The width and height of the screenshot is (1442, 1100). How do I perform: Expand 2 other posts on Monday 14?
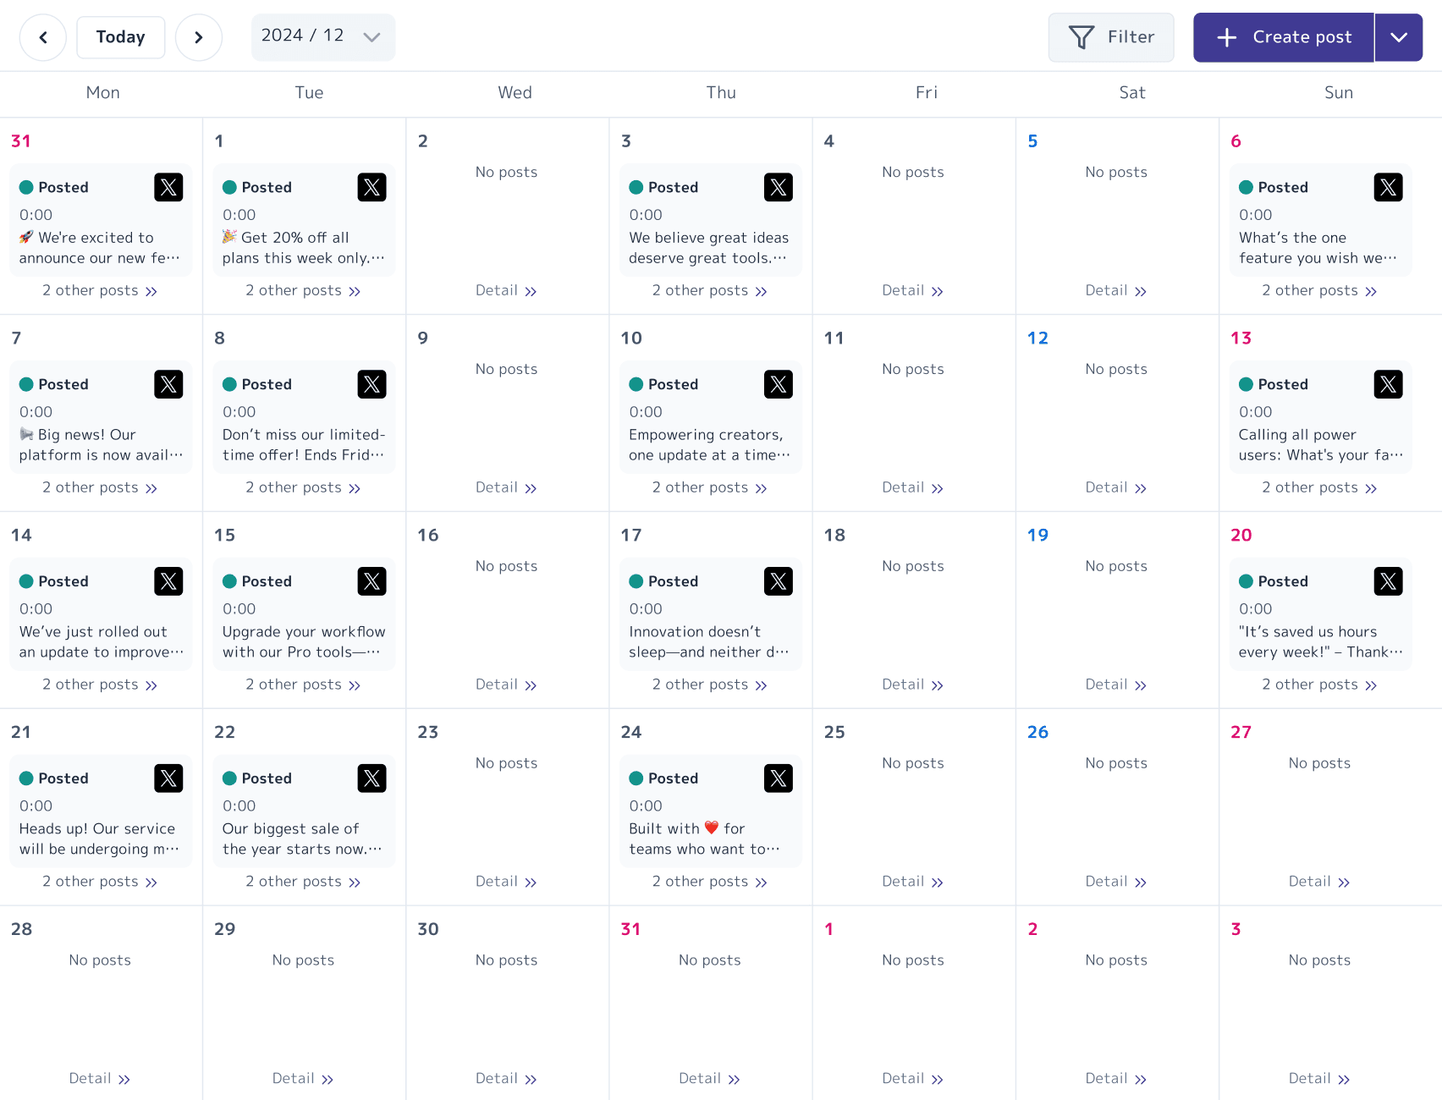100,685
